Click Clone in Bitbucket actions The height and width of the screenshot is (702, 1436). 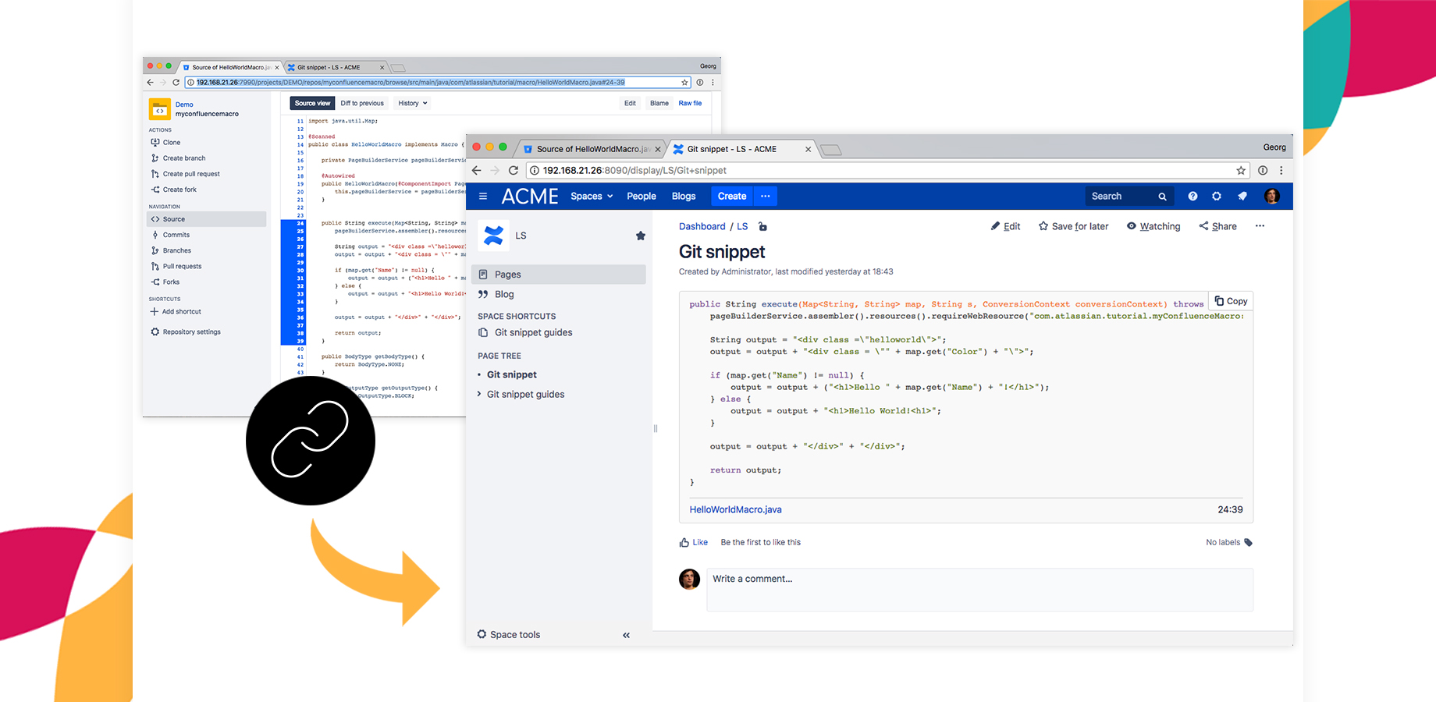click(x=165, y=142)
